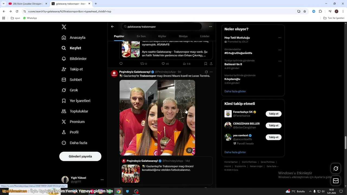Expand Daha fazla menu in sidebar
347x195 pixels.
tap(75, 143)
